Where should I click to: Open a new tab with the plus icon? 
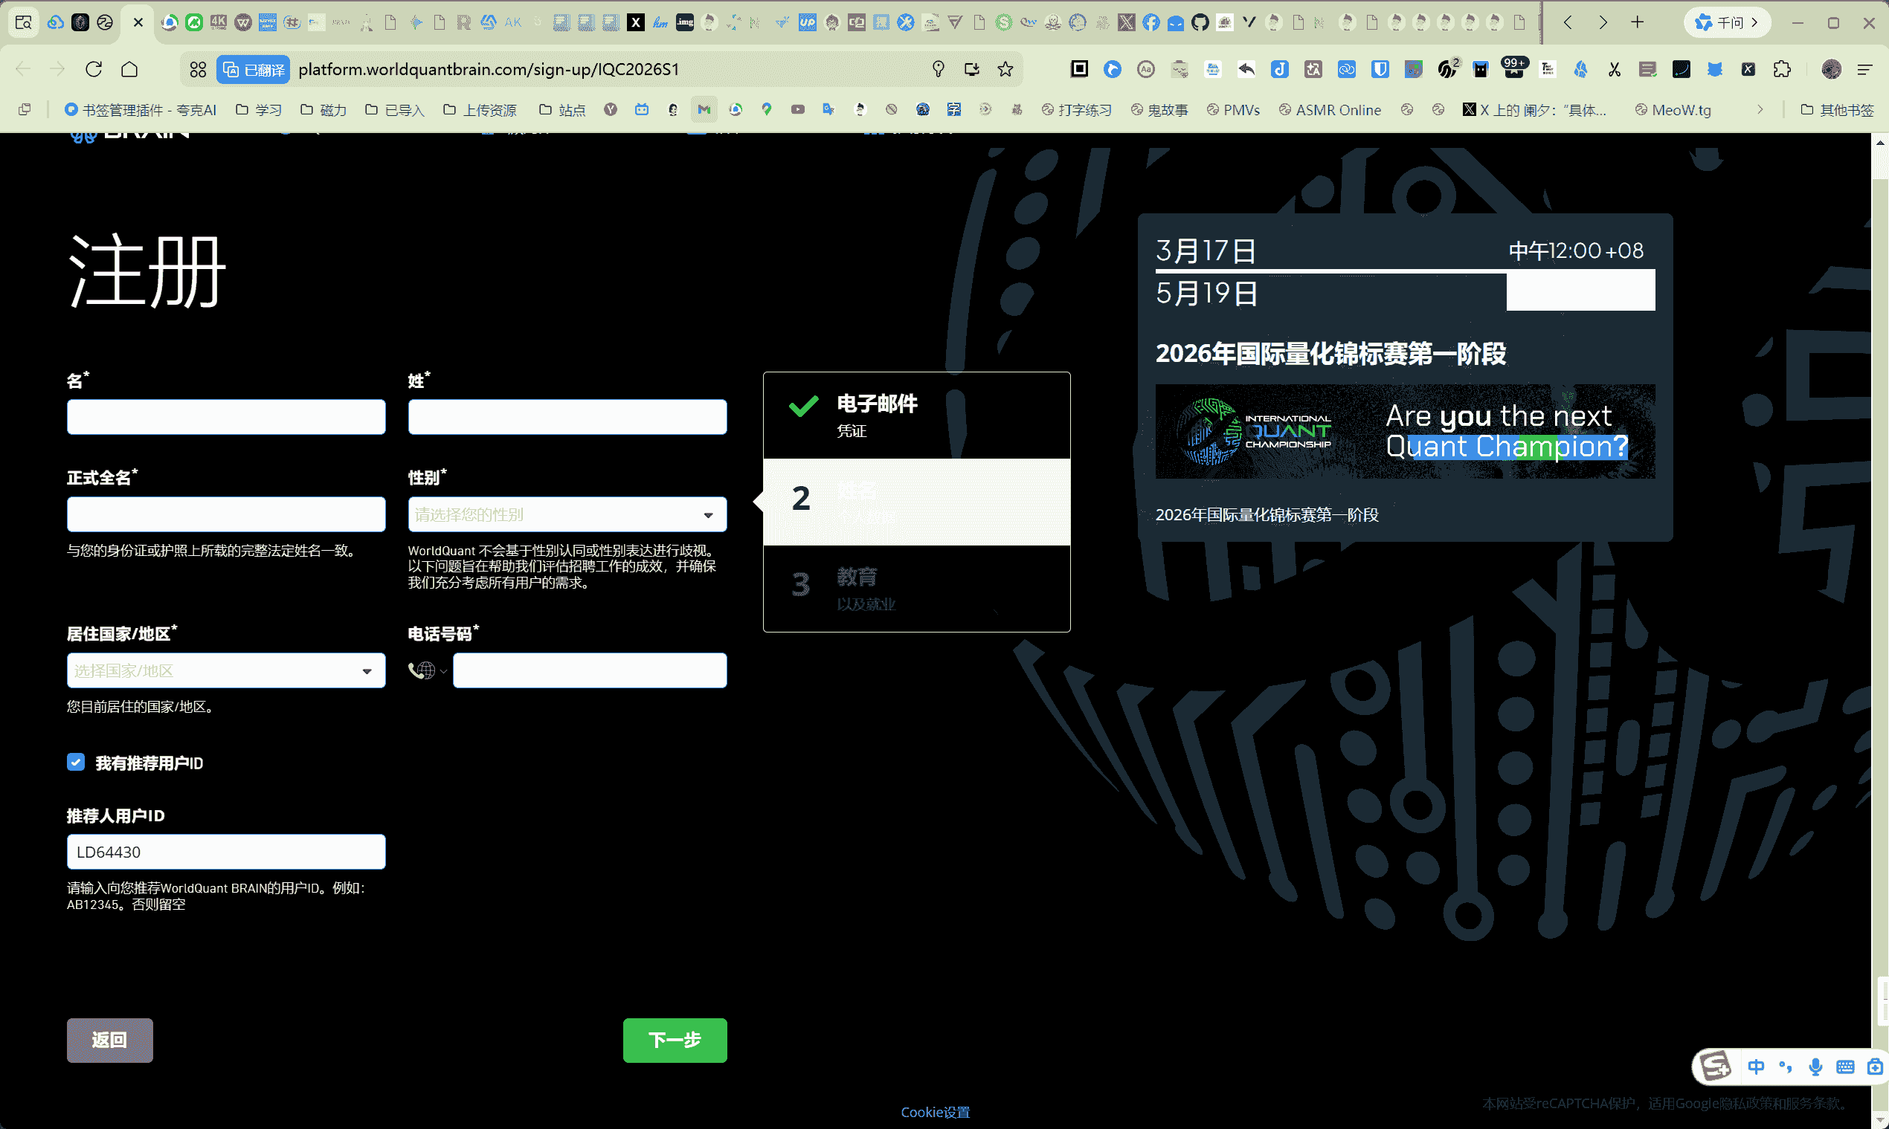(x=1638, y=22)
